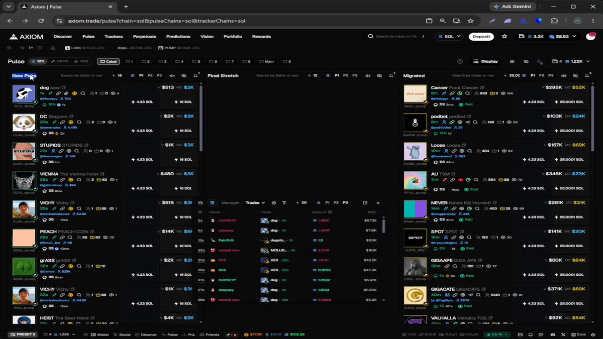Expand the SOL chain selector in header
Viewport: 603px width, 339px height.
click(449, 37)
